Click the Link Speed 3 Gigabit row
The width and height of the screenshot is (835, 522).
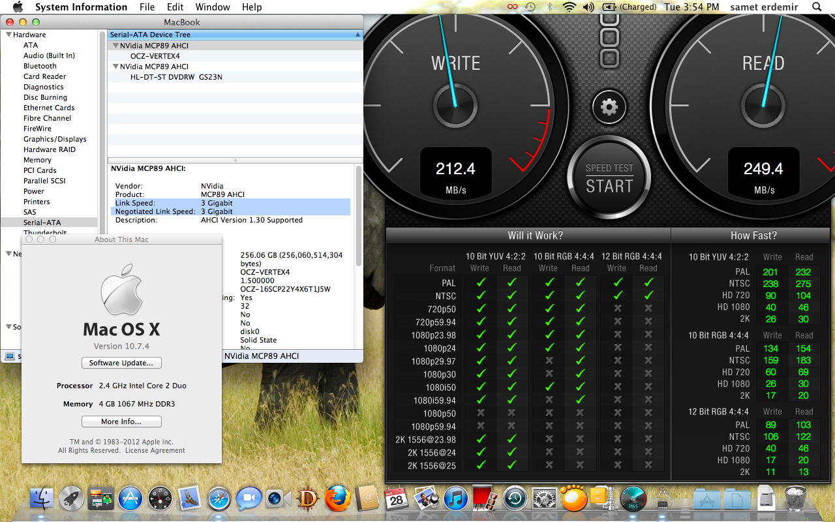pos(232,203)
